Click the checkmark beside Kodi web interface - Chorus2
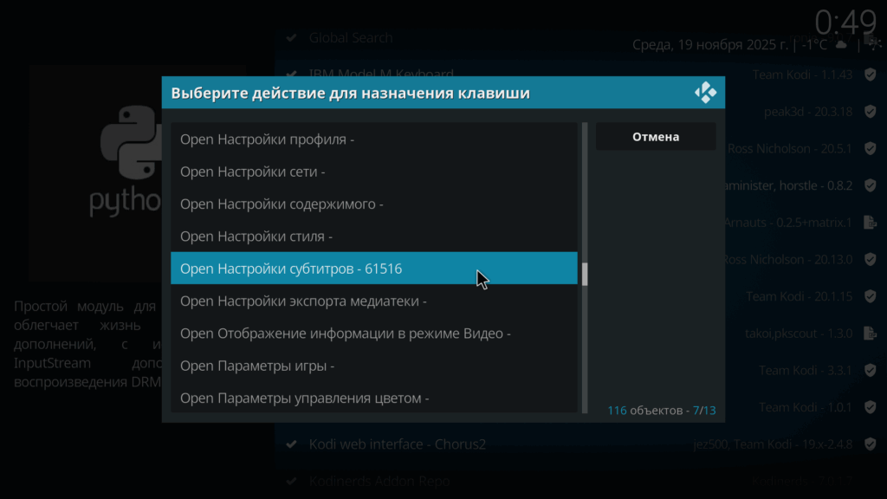Viewport: 887px width, 499px height. point(292,444)
